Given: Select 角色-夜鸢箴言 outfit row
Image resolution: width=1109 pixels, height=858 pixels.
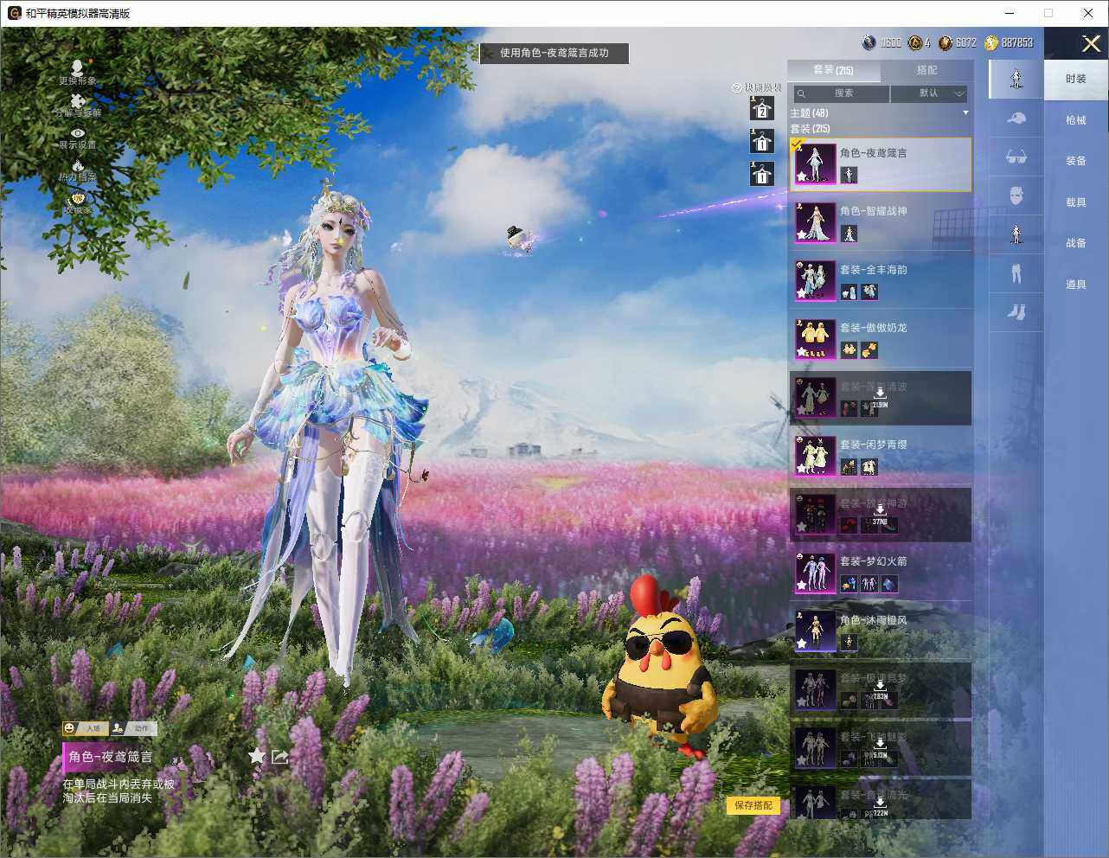Looking at the screenshot, I should [881, 164].
